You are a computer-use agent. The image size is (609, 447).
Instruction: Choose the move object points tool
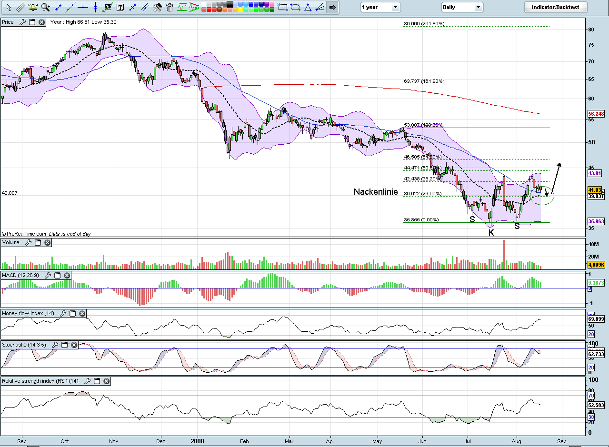132,7
